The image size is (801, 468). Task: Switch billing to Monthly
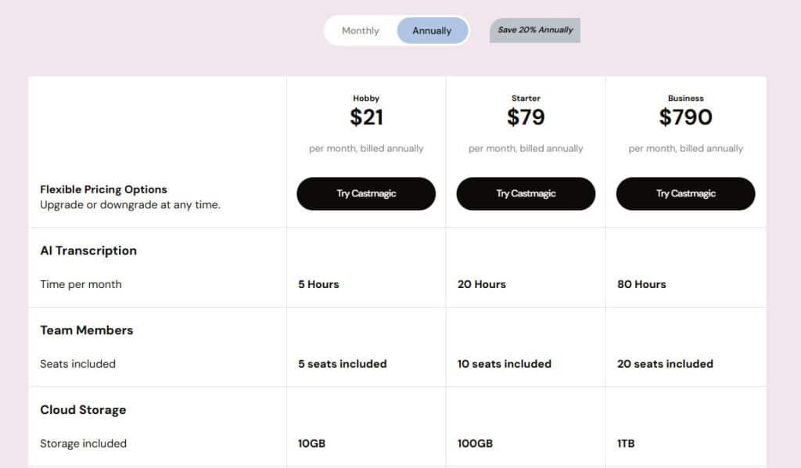click(x=360, y=31)
